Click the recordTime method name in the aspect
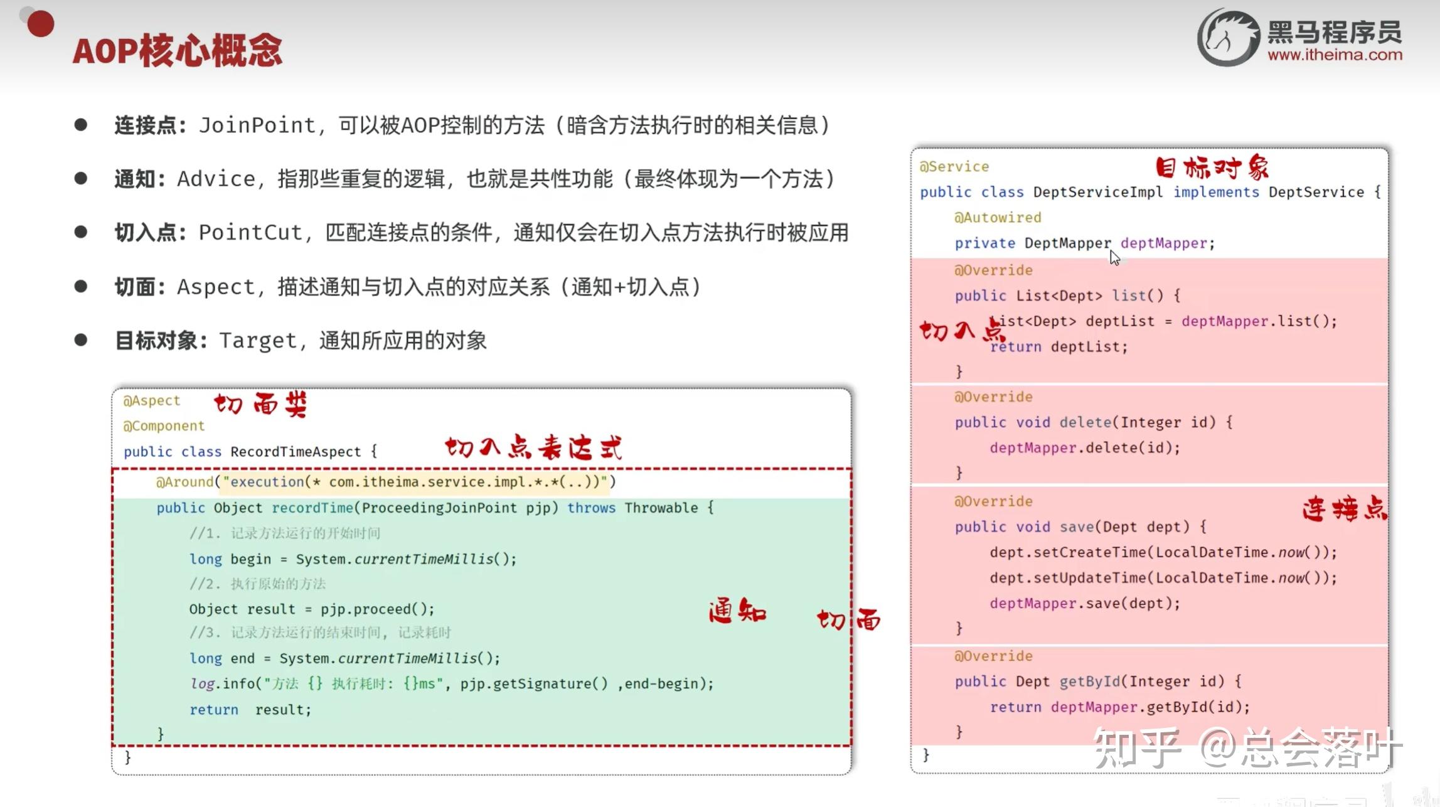Viewport: 1440px width, 807px height. click(x=312, y=508)
